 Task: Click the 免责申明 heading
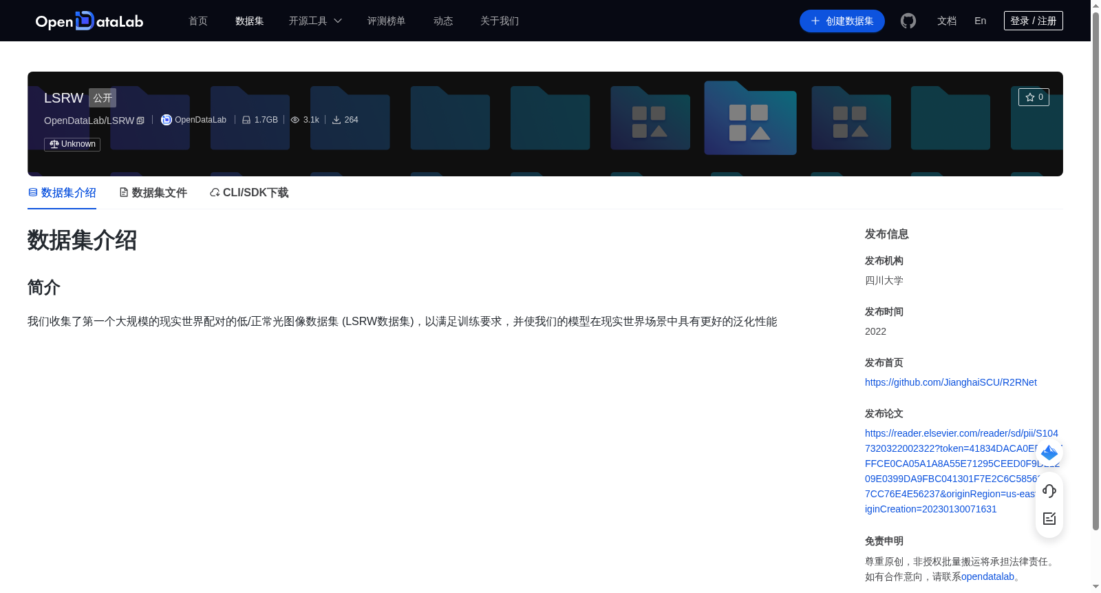(884, 541)
